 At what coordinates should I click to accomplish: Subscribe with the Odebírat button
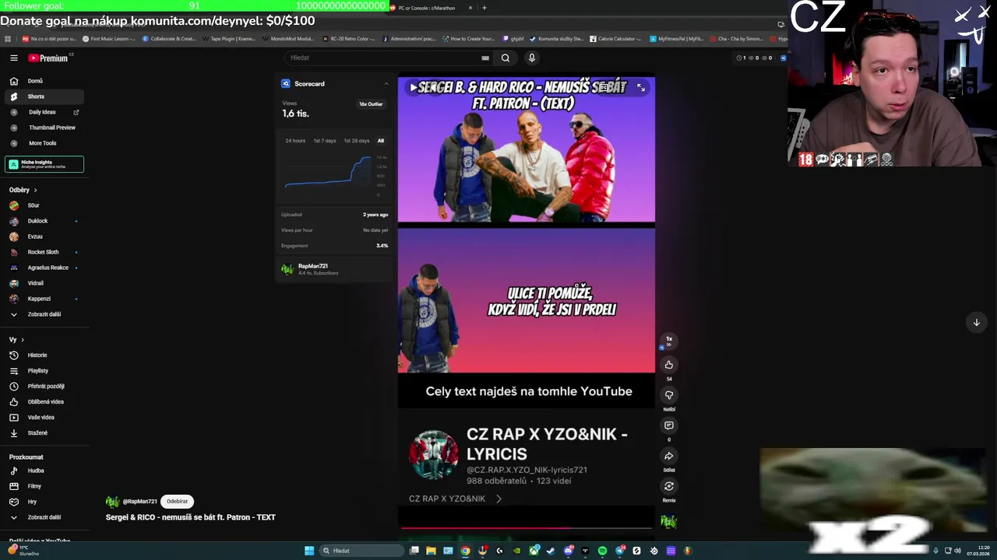[177, 502]
